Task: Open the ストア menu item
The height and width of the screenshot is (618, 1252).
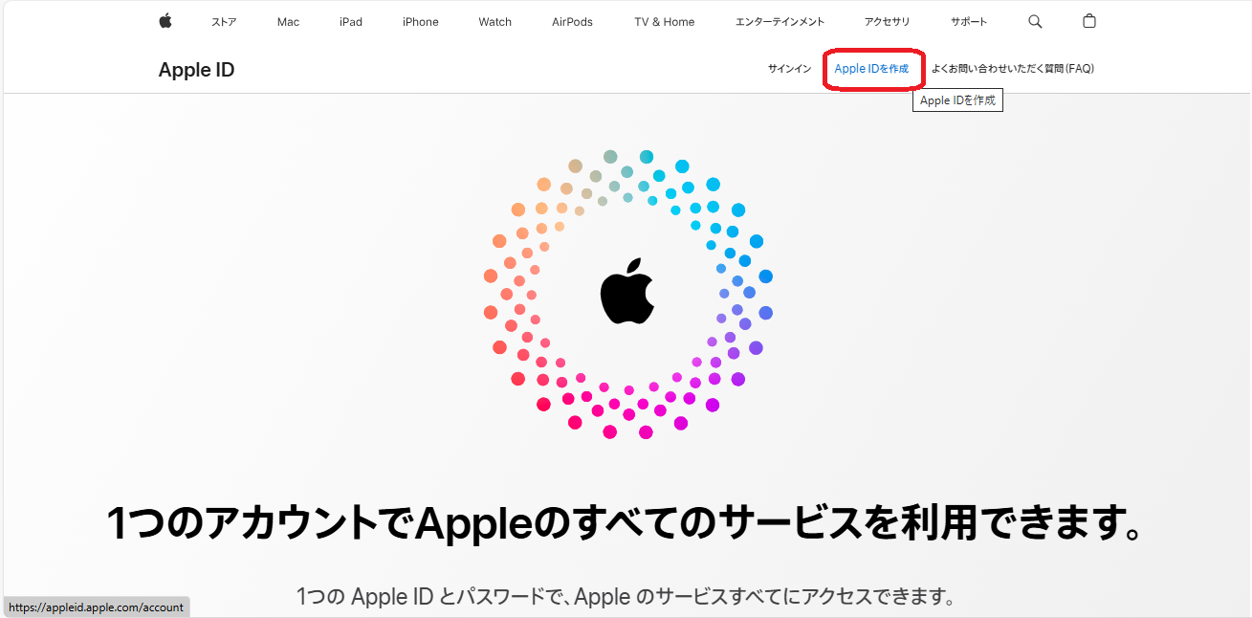Action: click(x=224, y=22)
